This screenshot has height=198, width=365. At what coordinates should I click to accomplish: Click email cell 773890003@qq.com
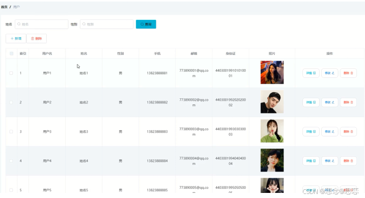point(194,132)
